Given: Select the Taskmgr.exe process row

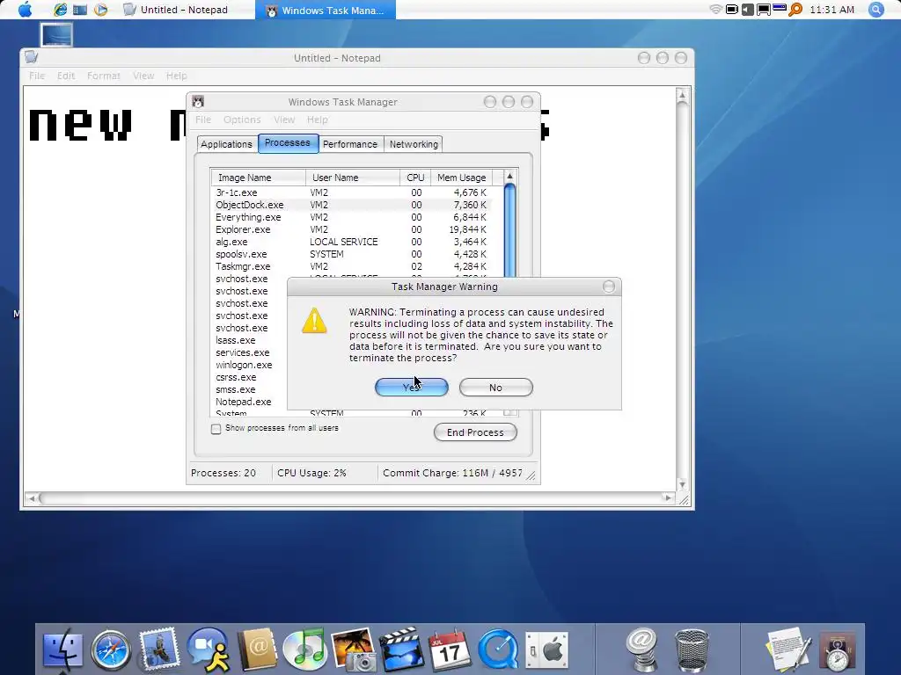Looking at the screenshot, I should [x=351, y=266].
